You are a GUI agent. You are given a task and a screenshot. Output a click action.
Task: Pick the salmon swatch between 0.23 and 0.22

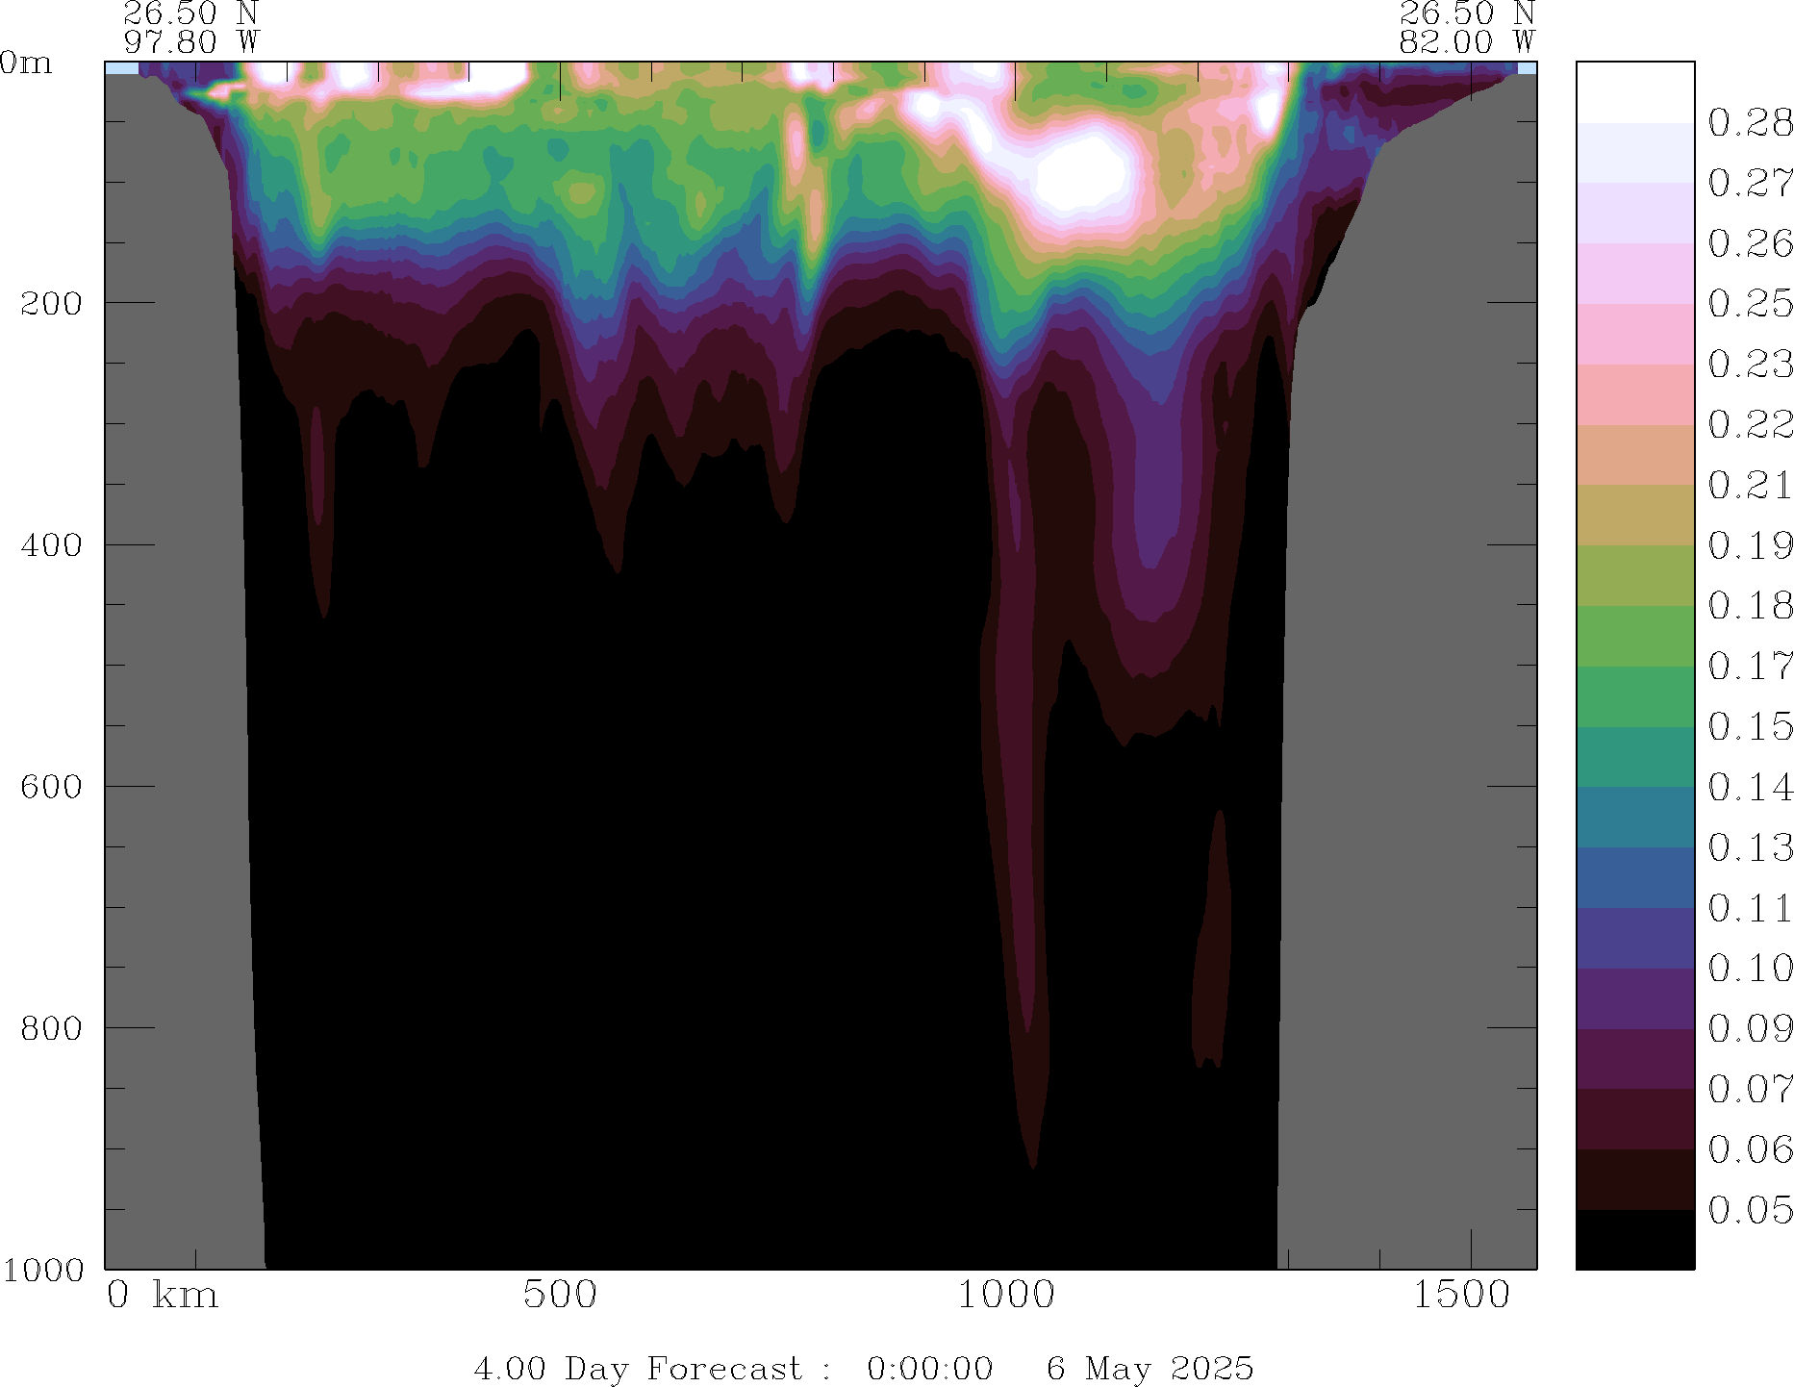coord(1634,394)
